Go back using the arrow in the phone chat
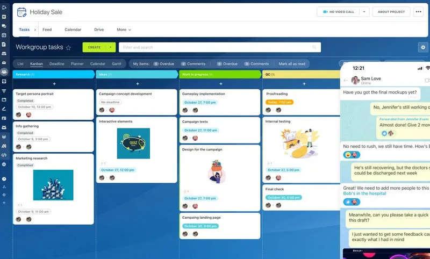 pyautogui.click(x=346, y=80)
